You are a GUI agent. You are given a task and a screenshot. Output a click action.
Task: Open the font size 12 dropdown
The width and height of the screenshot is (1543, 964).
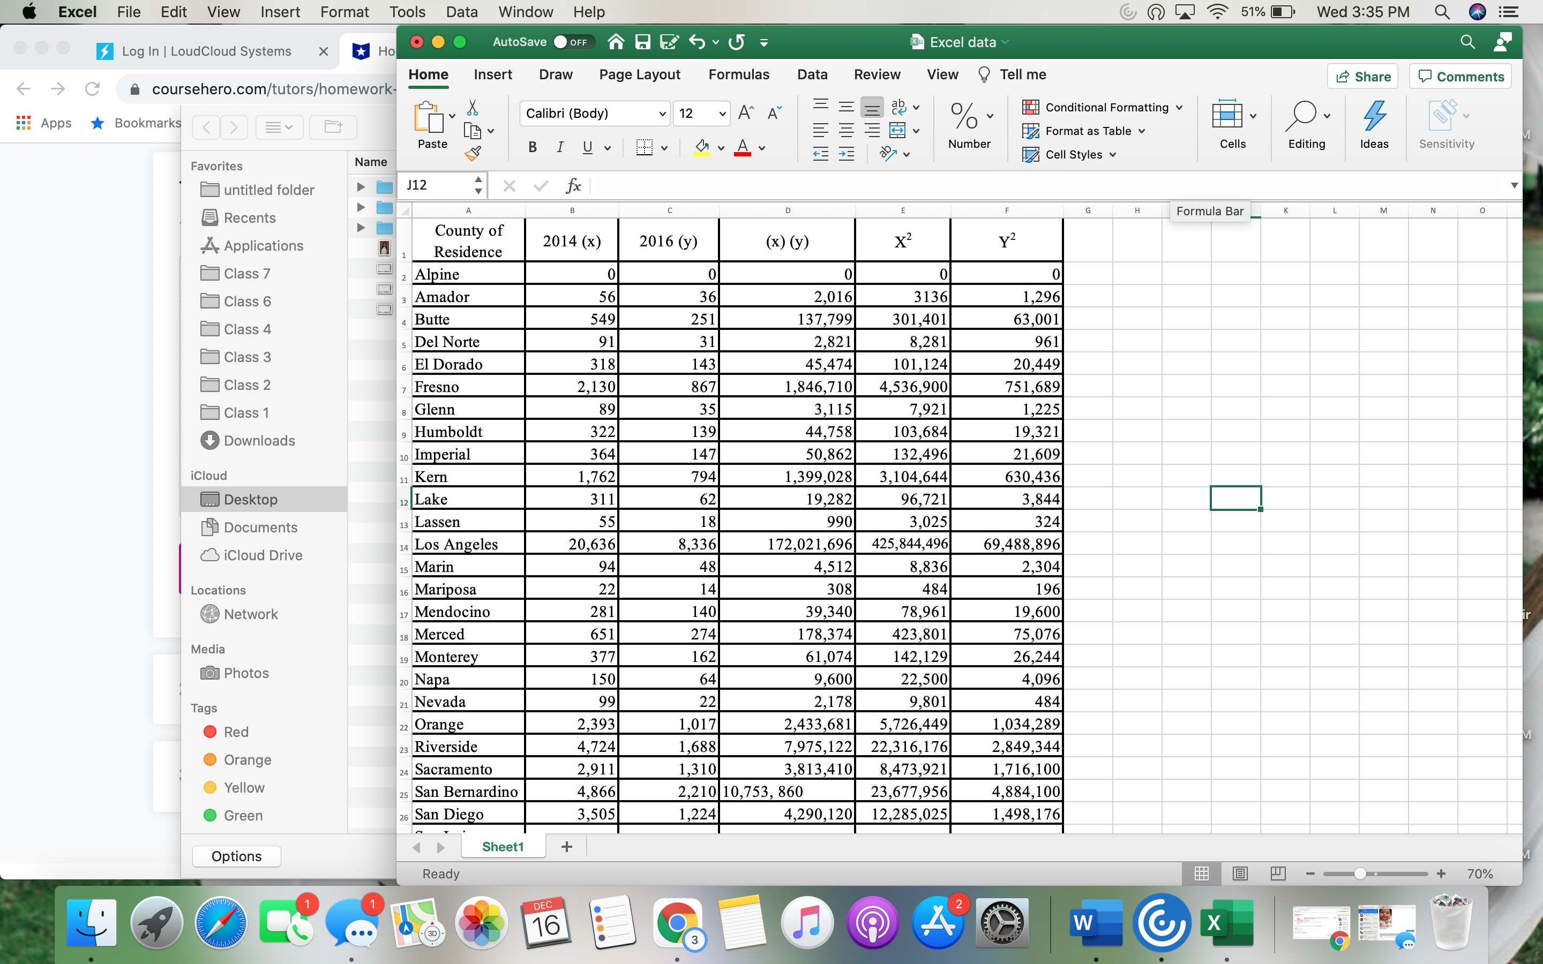[722, 114]
